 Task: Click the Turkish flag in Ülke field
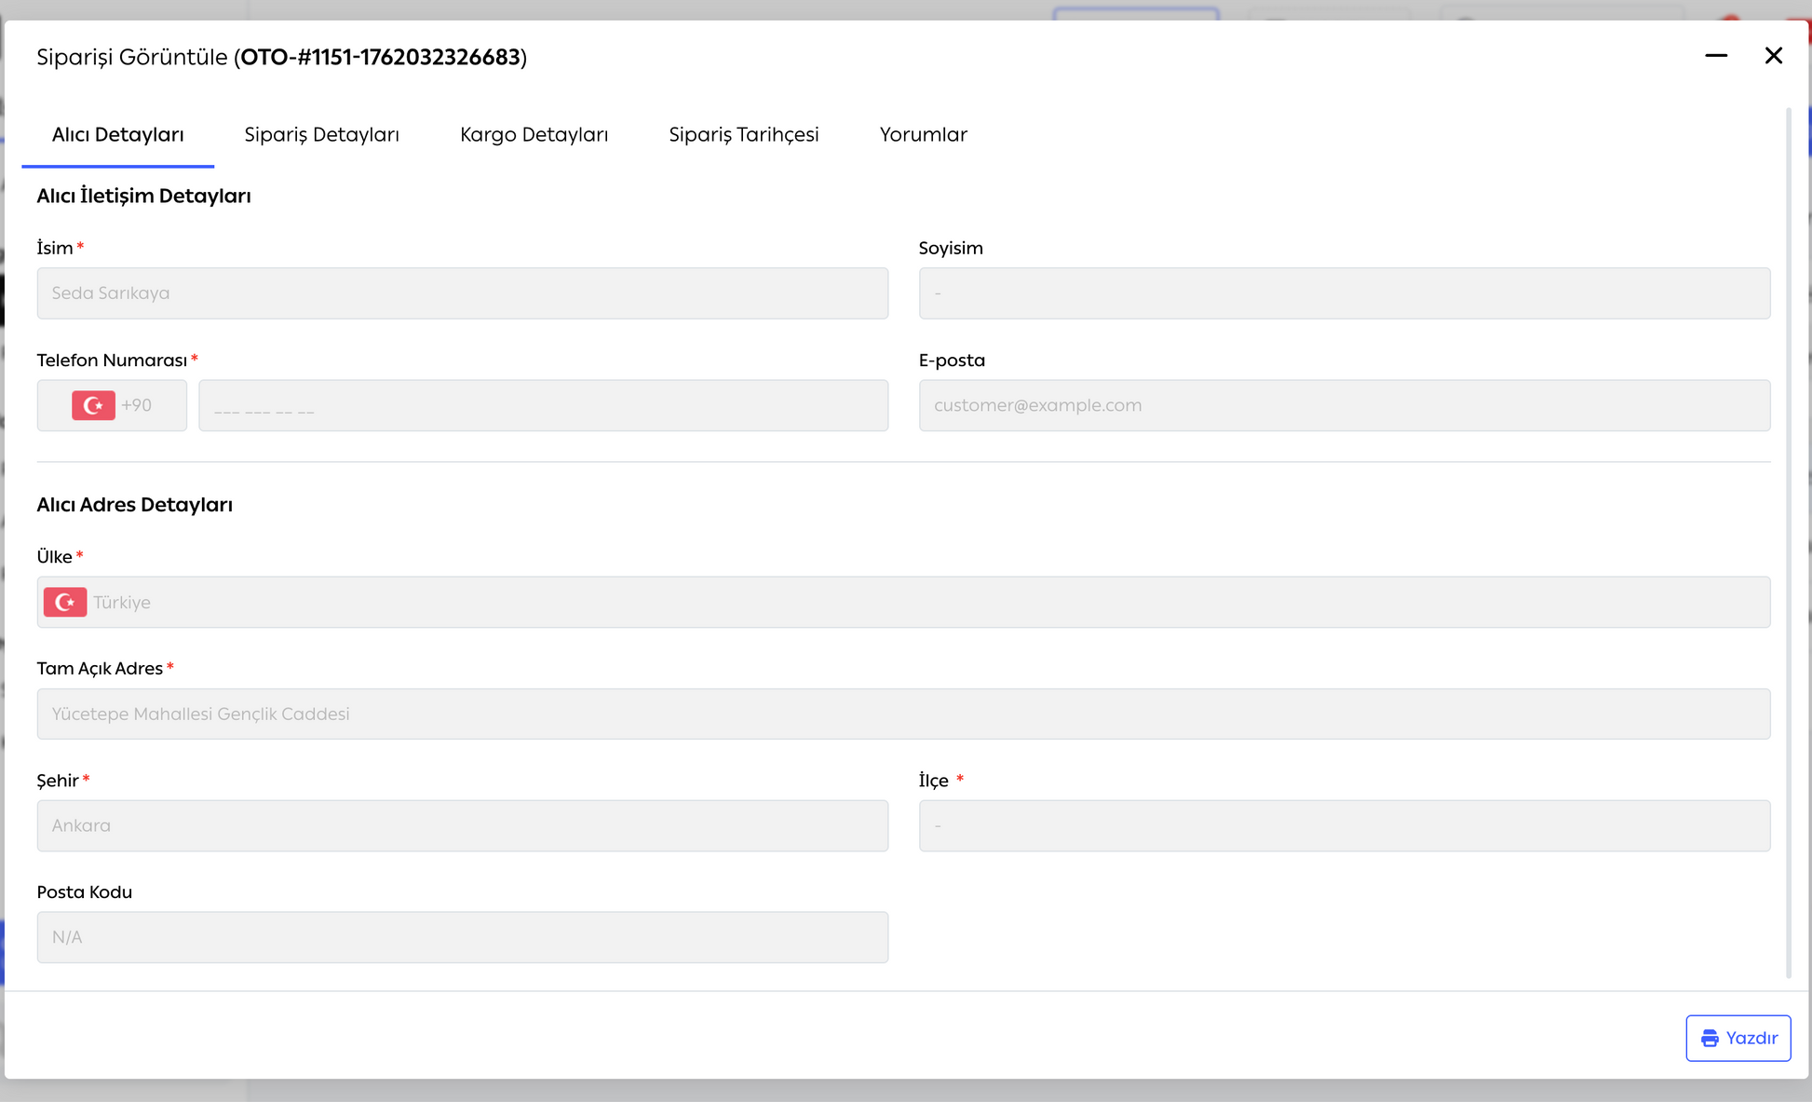point(65,602)
